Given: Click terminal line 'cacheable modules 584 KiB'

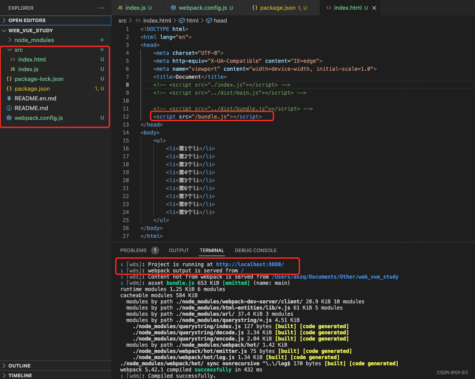Looking at the screenshot, I should 159,295.
